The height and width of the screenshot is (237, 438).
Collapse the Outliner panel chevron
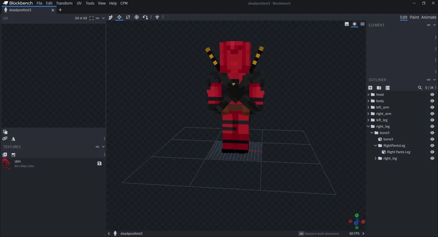pos(435,80)
